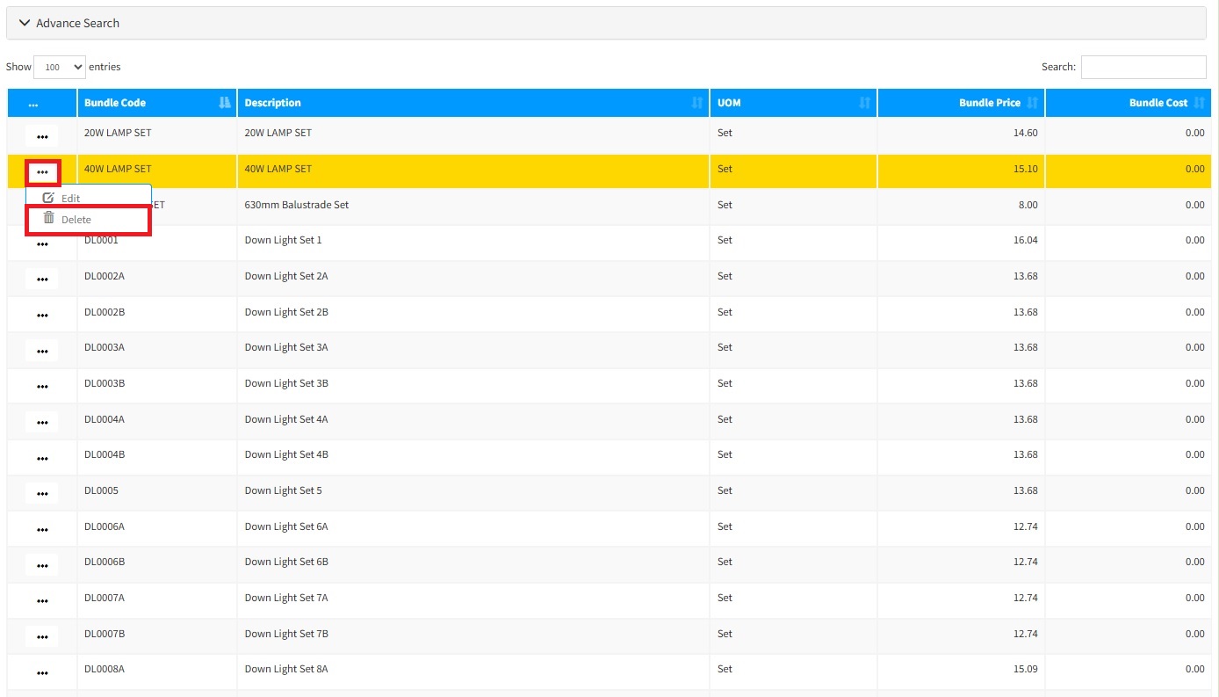Open the three-dot menu for 20W LAMP SET
Image resolution: width=1219 pixels, height=697 pixels.
(x=42, y=136)
